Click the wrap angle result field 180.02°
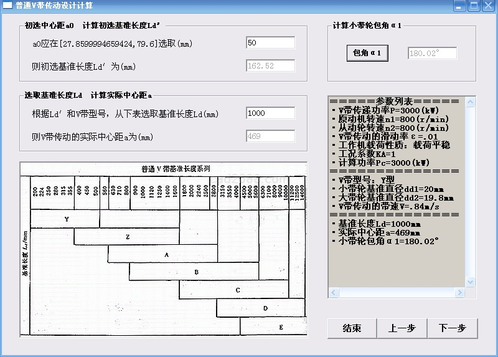 tap(432, 54)
